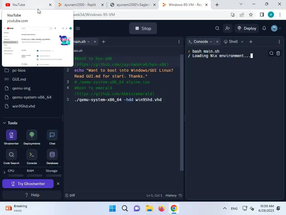Screen dimensions: 286x215
Task: Click Ln 1, Col 1 status
Action: [154, 195]
